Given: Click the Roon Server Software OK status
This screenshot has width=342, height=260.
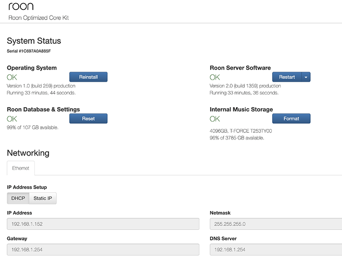Looking at the screenshot, I should [214, 77].
